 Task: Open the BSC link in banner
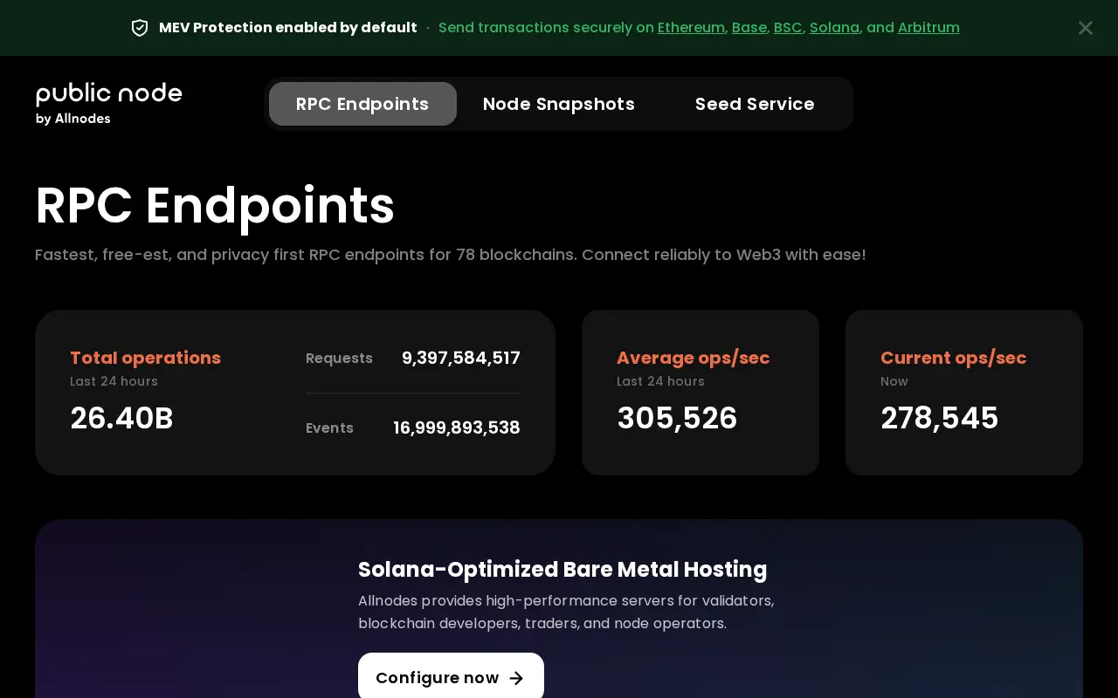788,28
